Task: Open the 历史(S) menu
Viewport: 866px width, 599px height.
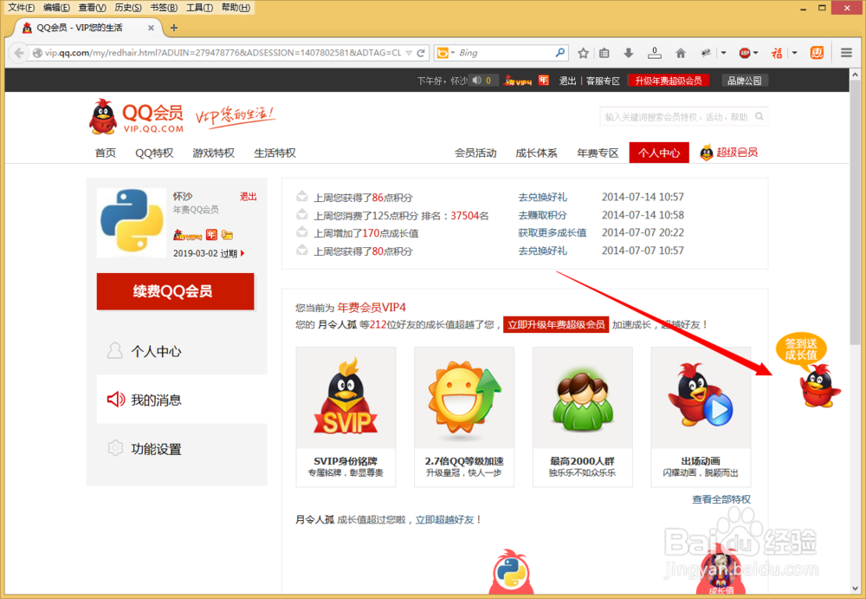Action: pyautogui.click(x=127, y=7)
